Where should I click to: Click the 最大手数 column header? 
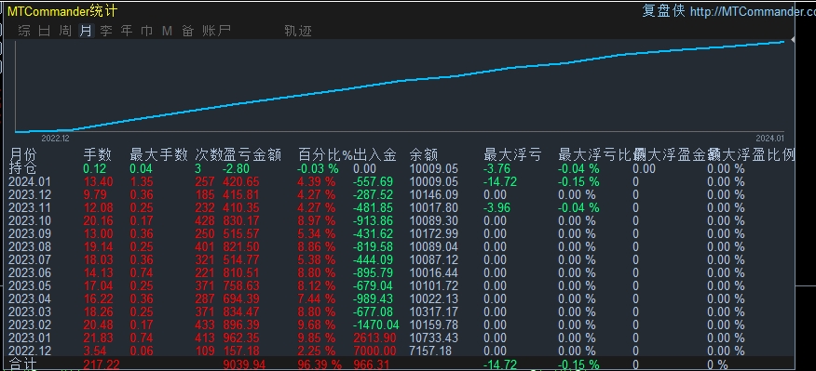click(x=158, y=154)
